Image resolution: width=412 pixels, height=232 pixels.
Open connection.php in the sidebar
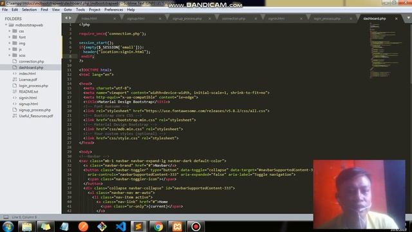click(x=32, y=61)
